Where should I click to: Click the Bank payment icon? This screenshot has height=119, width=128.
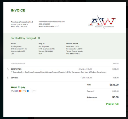point(34,91)
